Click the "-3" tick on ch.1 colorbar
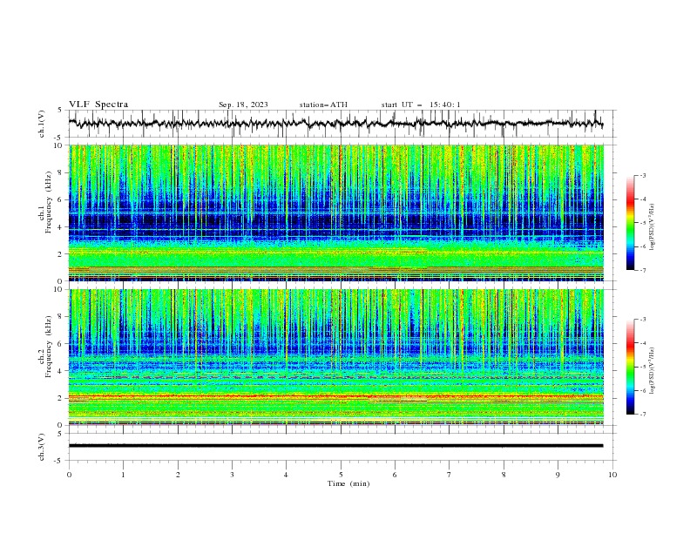The image size is (690, 533). pyautogui.click(x=643, y=175)
